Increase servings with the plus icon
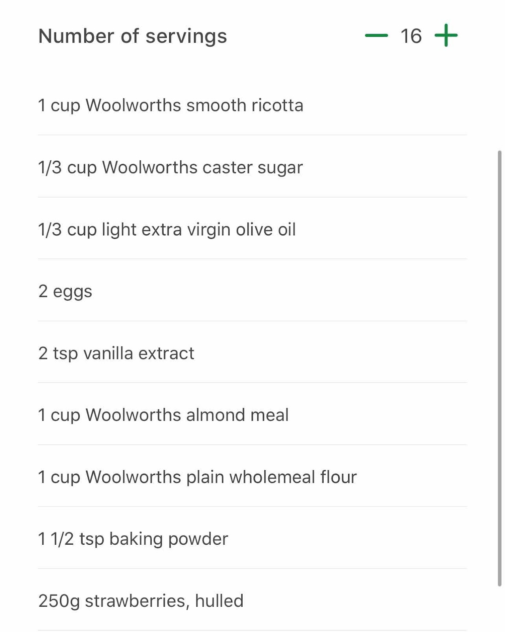The height and width of the screenshot is (632, 505). (x=446, y=36)
